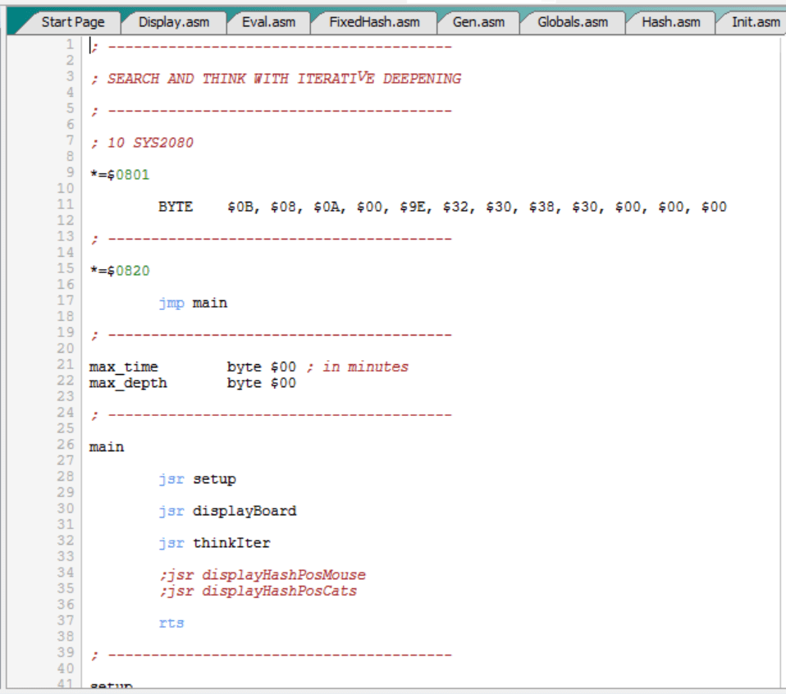Go to the Globals.asm tab

point(572,22)
